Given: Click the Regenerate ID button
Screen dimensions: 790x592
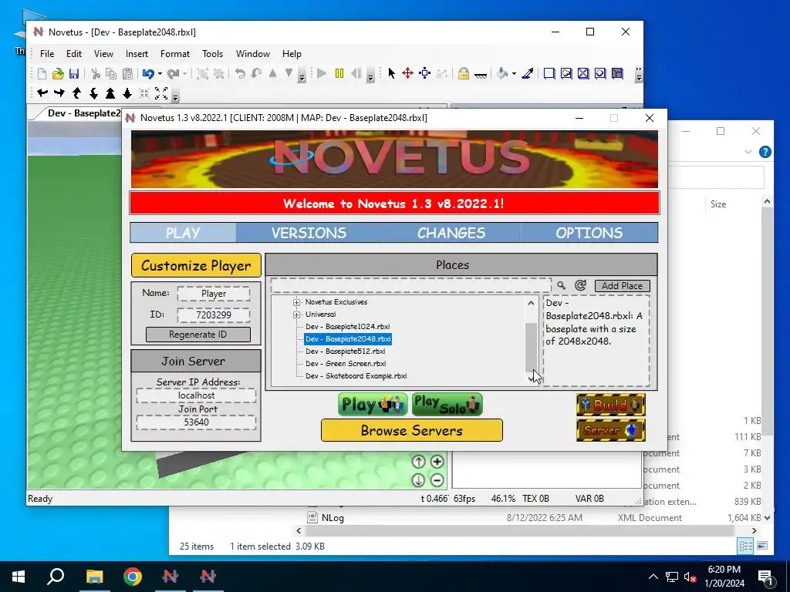Looking at the screenshot, I should pos(198,335).
